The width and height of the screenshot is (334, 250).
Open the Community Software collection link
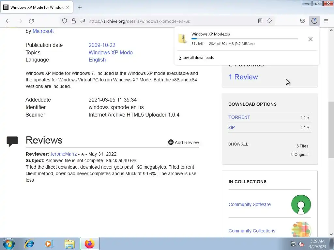click(250, 204)
